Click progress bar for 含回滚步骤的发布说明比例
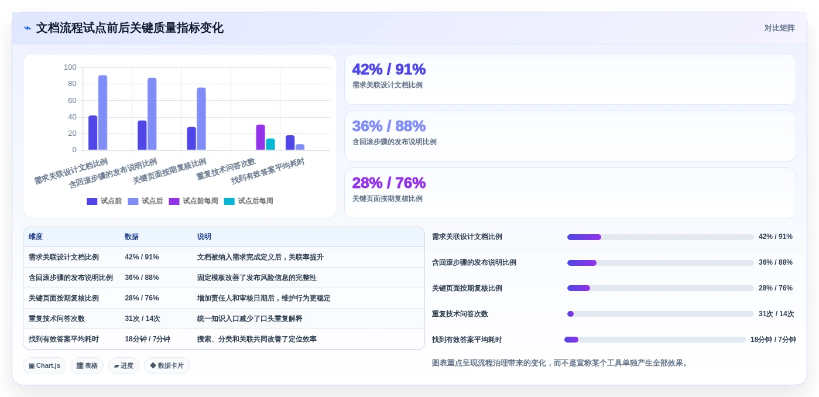Screen dimensions: 819x397 tap(660, 263)
